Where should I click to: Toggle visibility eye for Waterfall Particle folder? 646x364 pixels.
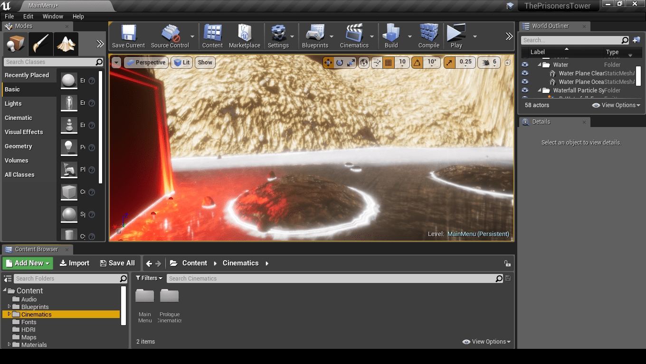[x=525, y=91]
